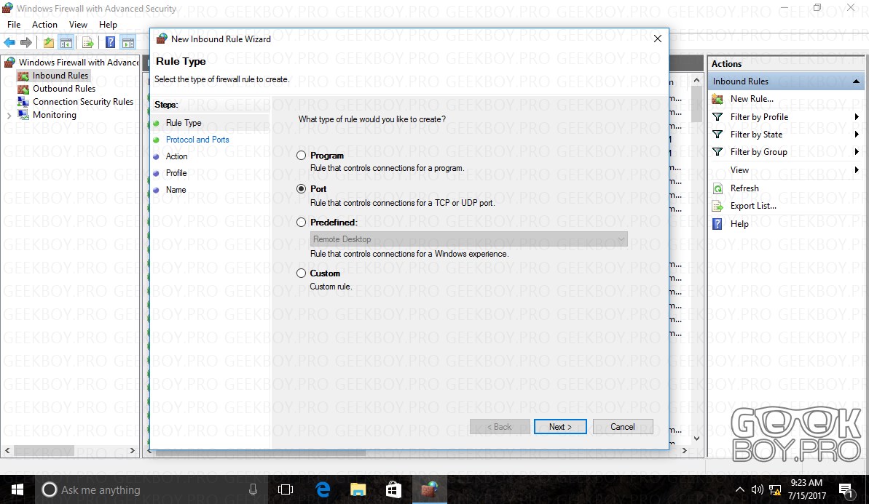Image resolution: width=869 pixels, height=504 pixels.
Task: Click the Filter by Profile funnel icon
Action: 717,117
